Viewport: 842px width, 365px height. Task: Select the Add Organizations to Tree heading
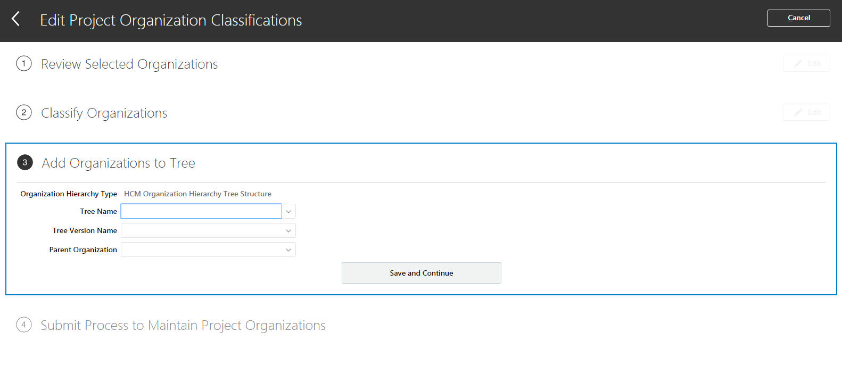pyautogui.click(x=119, y=163)
